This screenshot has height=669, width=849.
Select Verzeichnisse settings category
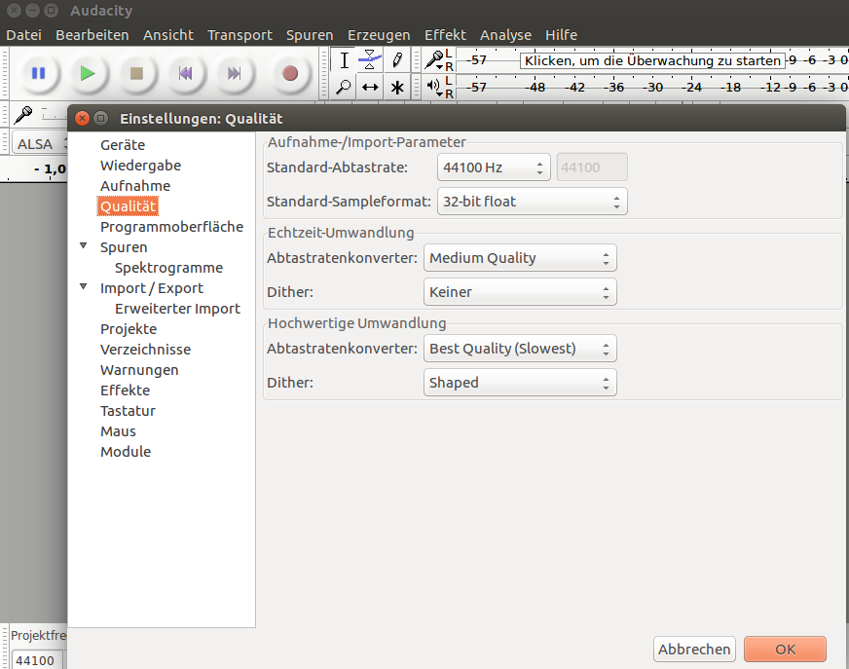point(146,350)
